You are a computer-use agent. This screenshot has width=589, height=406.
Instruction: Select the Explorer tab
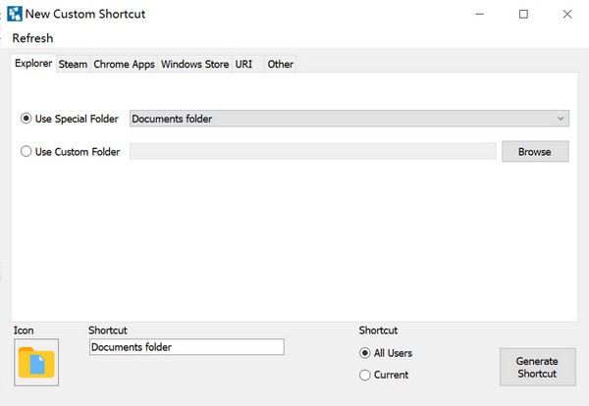pos(33,64)
